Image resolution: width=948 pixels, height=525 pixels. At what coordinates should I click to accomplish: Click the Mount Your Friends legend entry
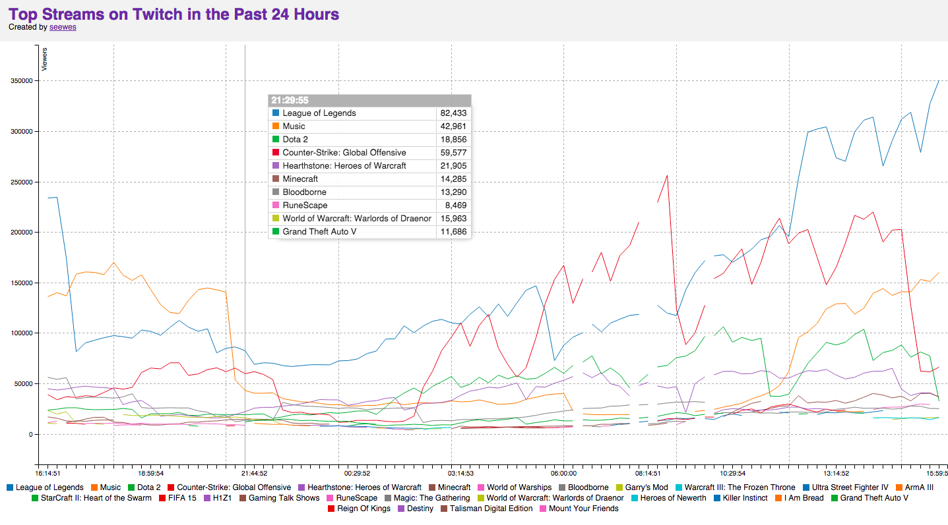(x=579, y=509)
